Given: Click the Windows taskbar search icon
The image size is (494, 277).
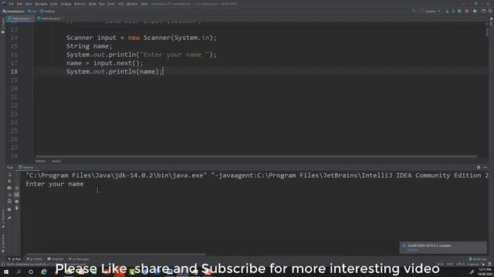Looking at the screenshot, I should point(19,272).
